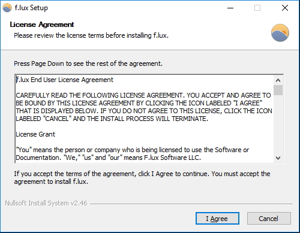Click the 'f.lux Setup' title bar text
This screenshot has height=233, width=300.
(x=31, y=8)
